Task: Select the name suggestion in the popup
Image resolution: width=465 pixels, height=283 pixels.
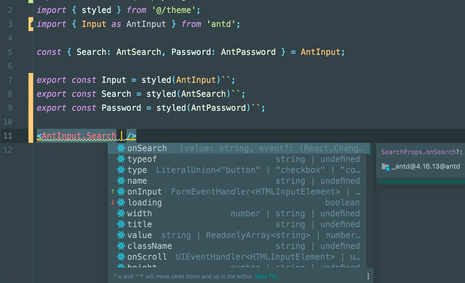Action: 137,181
